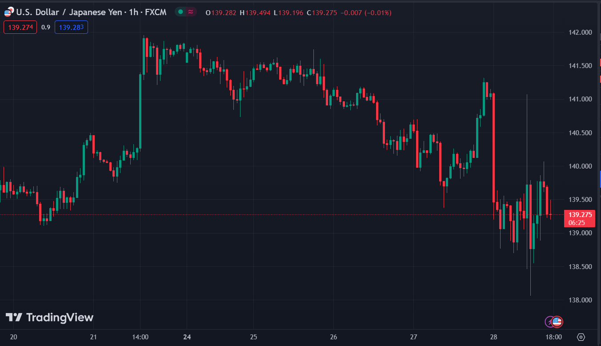
Task: Click the blue buy price 139.283 button
Action: 71,27
